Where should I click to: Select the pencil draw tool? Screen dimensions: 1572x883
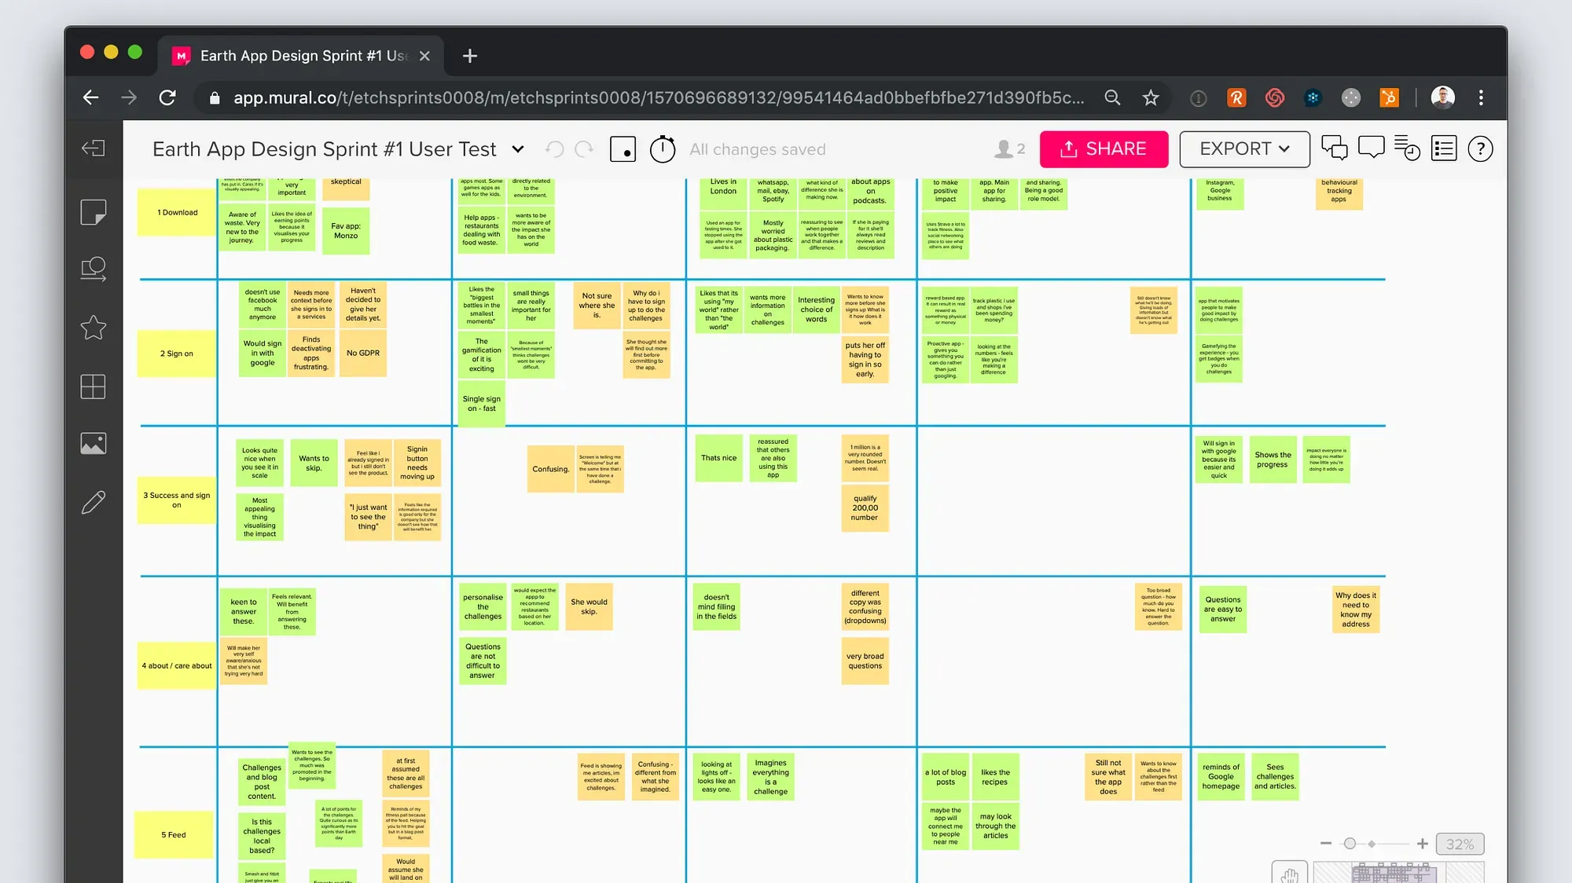tap(94, 502)
